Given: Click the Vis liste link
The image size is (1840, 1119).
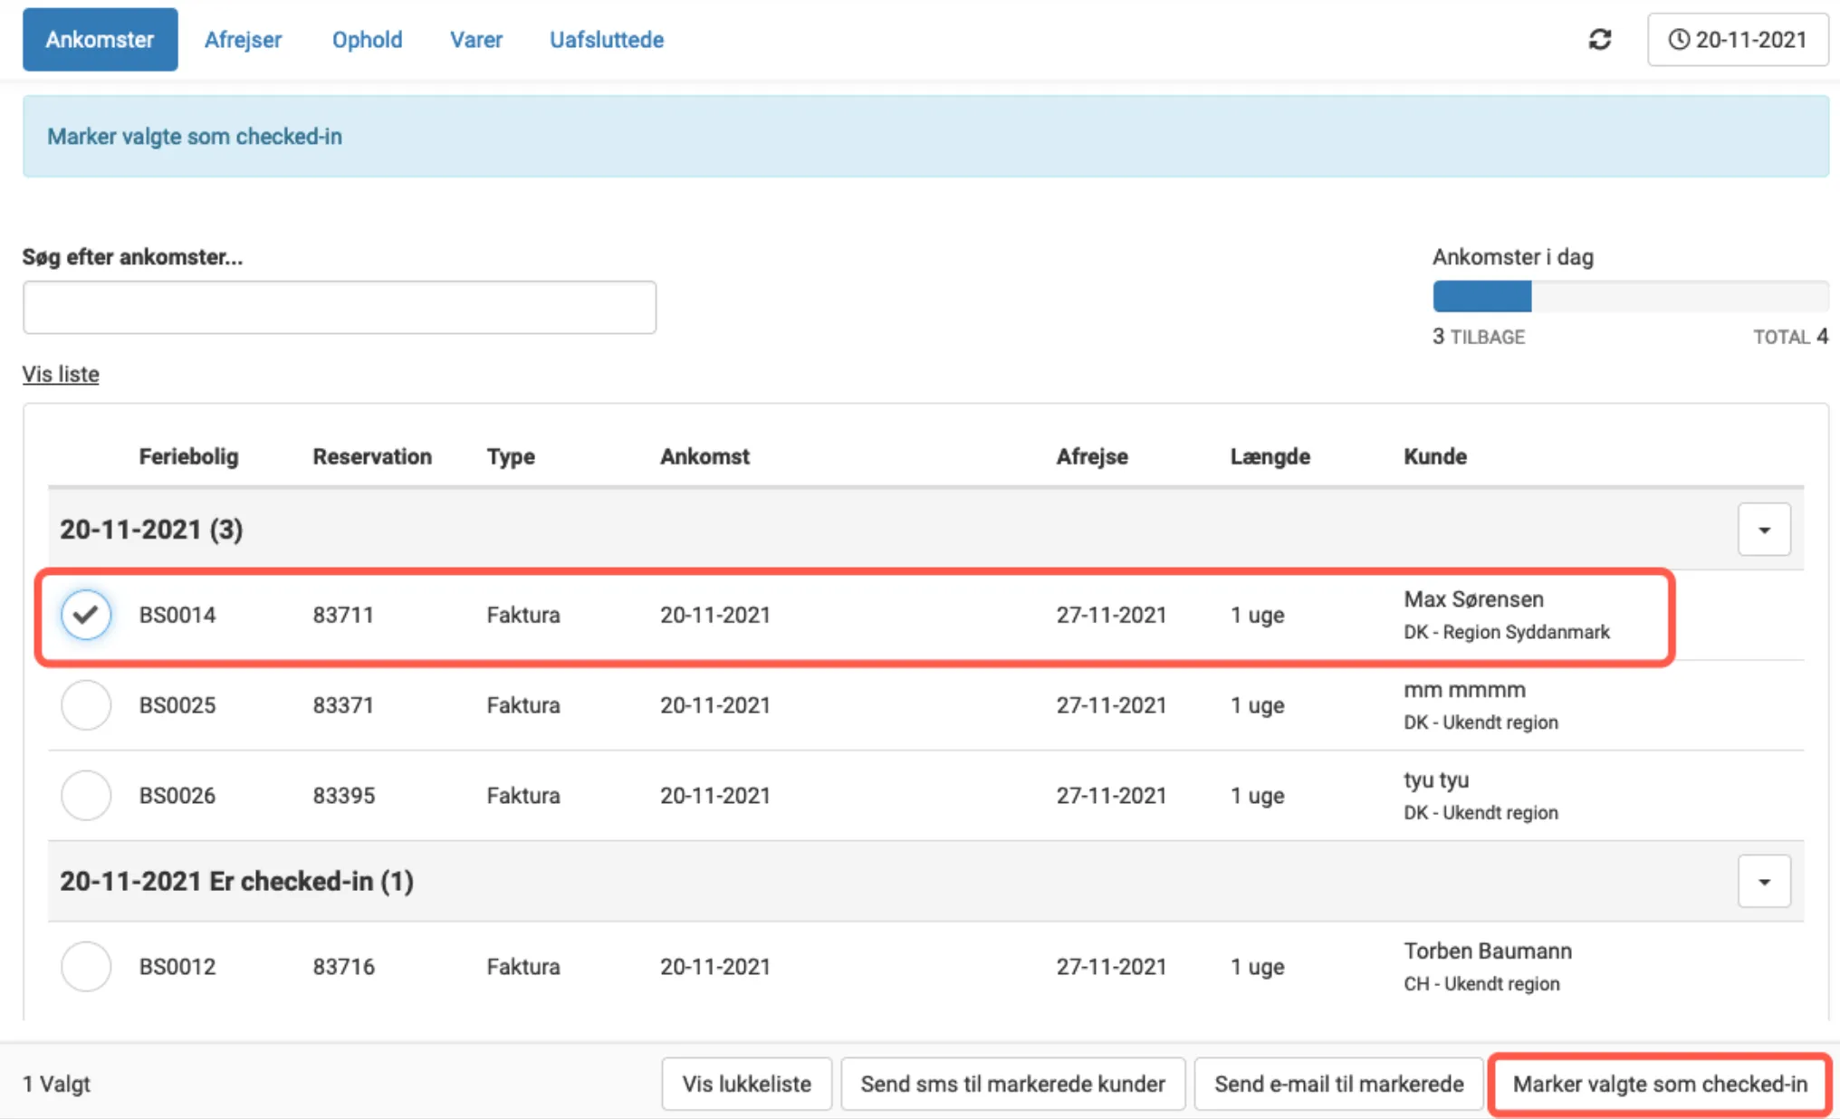Looking at the screenshot, I should coord(61,374).
